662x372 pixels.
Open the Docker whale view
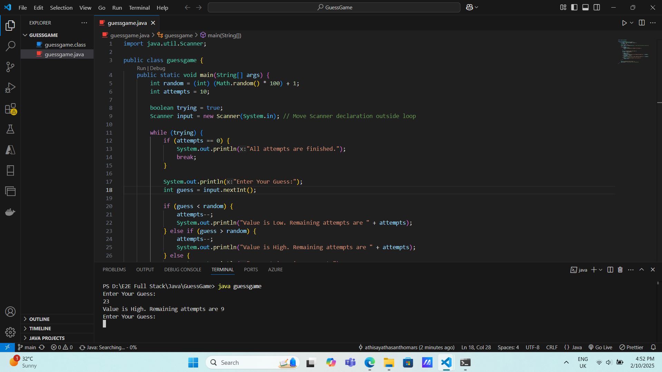point(10,212)
